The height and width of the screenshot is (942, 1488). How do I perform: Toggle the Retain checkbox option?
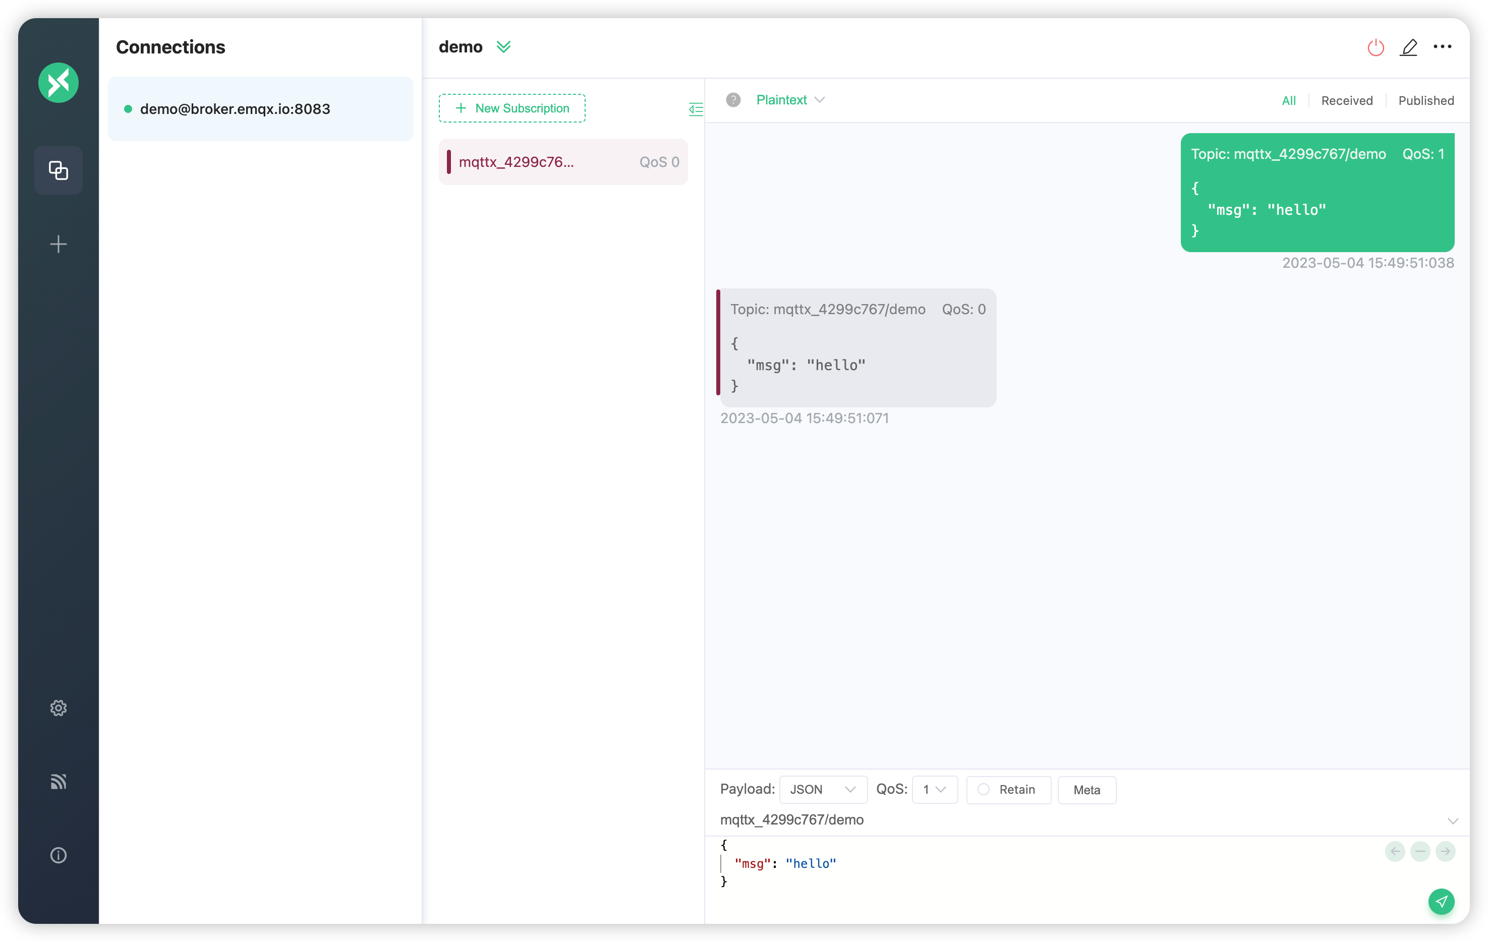pyautogui.click(x=983, y=789)
